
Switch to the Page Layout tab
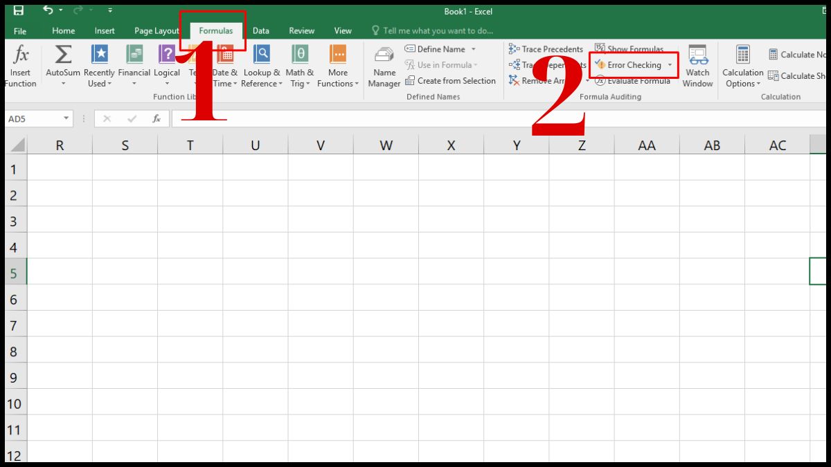point(157,30)
